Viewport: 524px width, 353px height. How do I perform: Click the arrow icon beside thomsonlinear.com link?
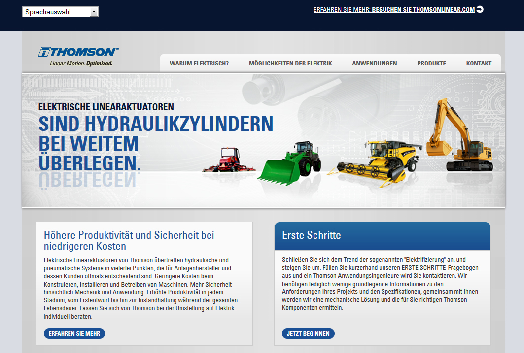[480, 9]
